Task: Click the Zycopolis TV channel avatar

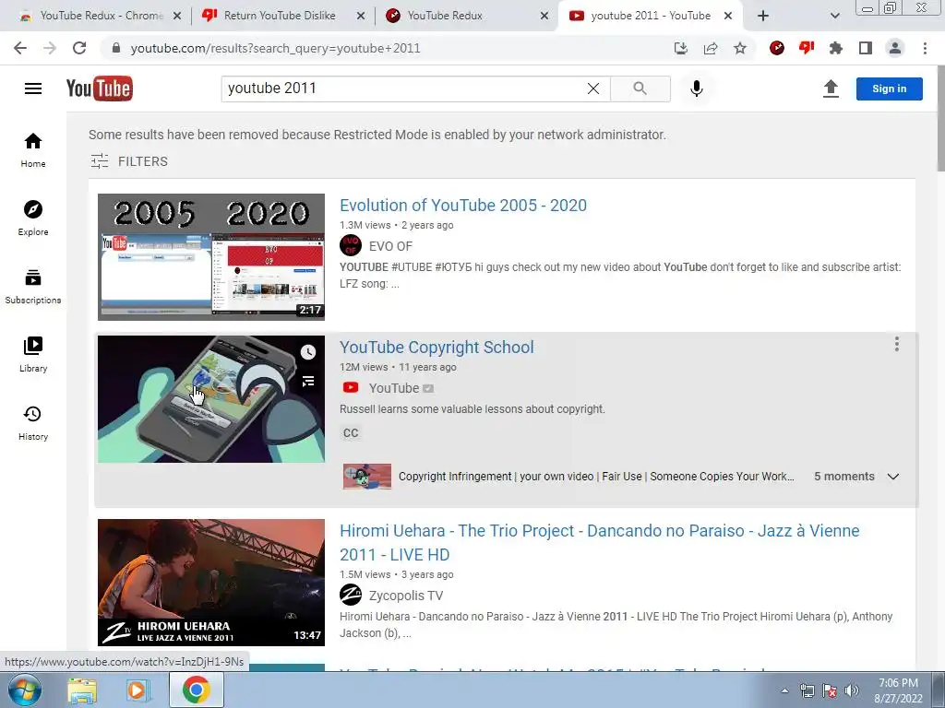Action: (x=350, y=595)
